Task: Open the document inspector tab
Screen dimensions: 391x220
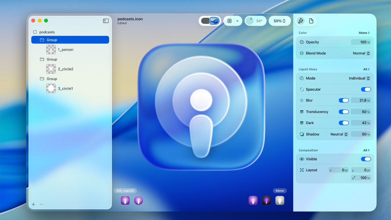Action: pos(311,21)
